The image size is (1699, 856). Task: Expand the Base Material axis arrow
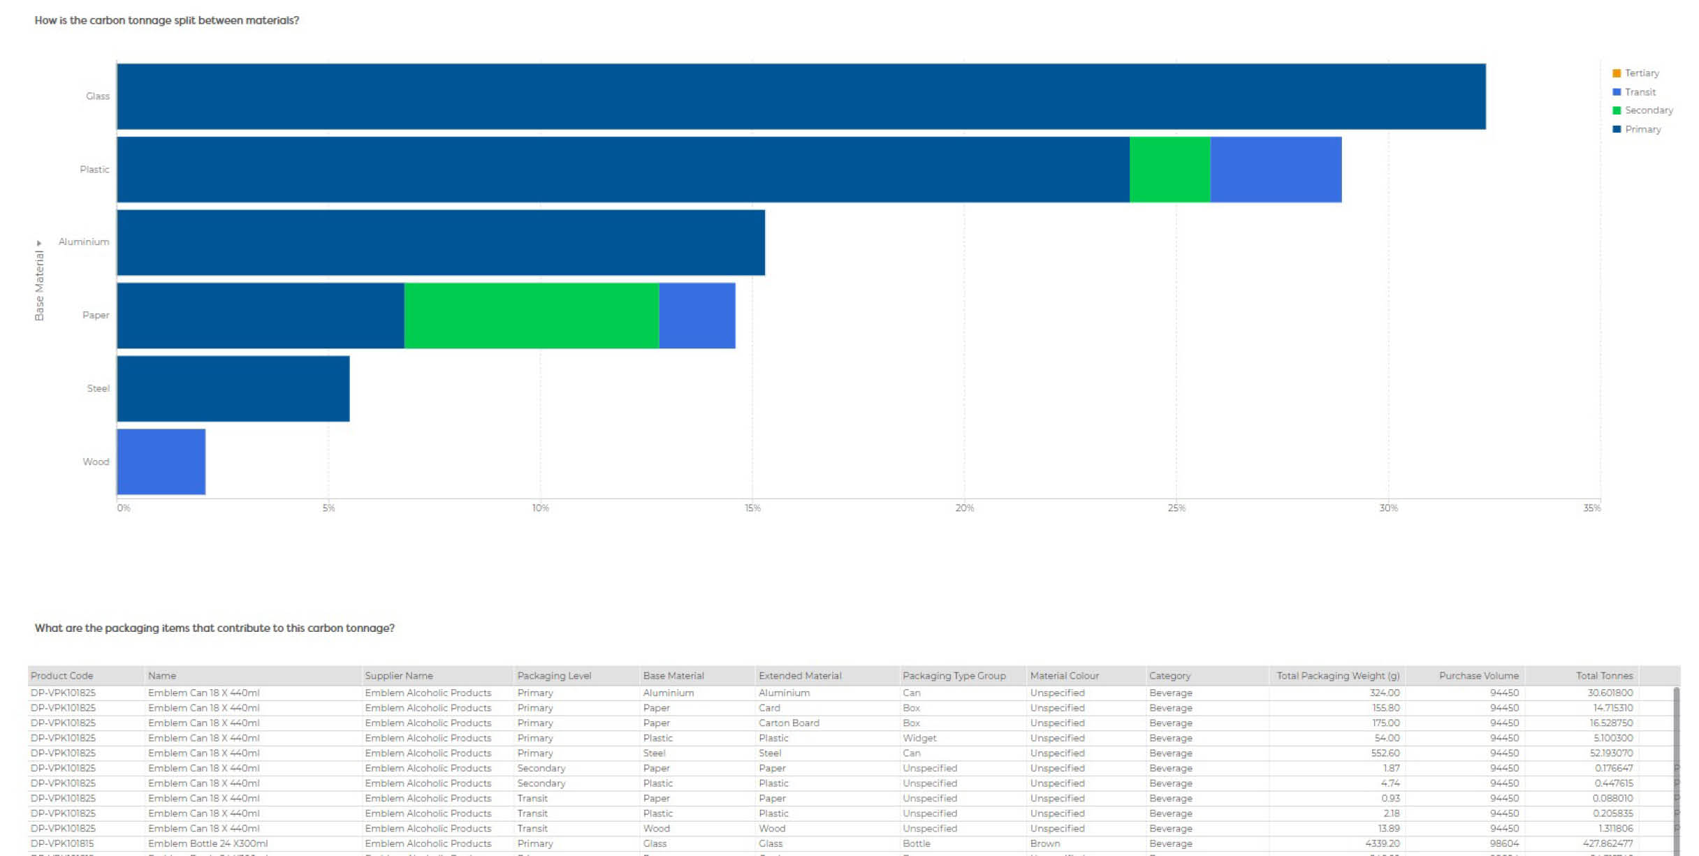tap(39, 243)
